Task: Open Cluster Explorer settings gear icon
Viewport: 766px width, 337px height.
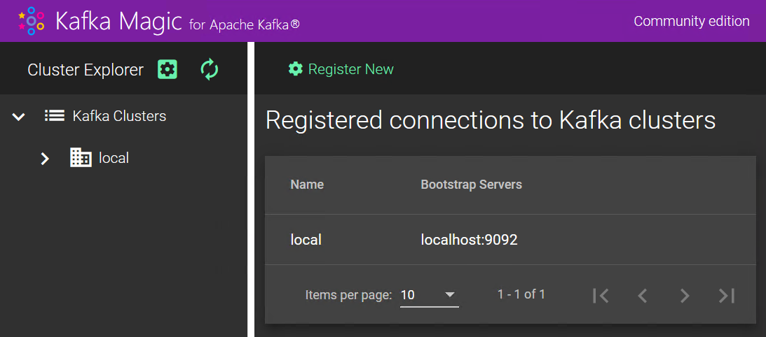Action: tap(167, 70)
